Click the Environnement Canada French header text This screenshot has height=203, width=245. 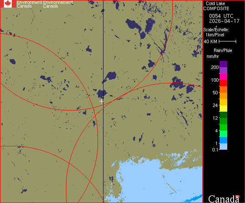point(58,4)
